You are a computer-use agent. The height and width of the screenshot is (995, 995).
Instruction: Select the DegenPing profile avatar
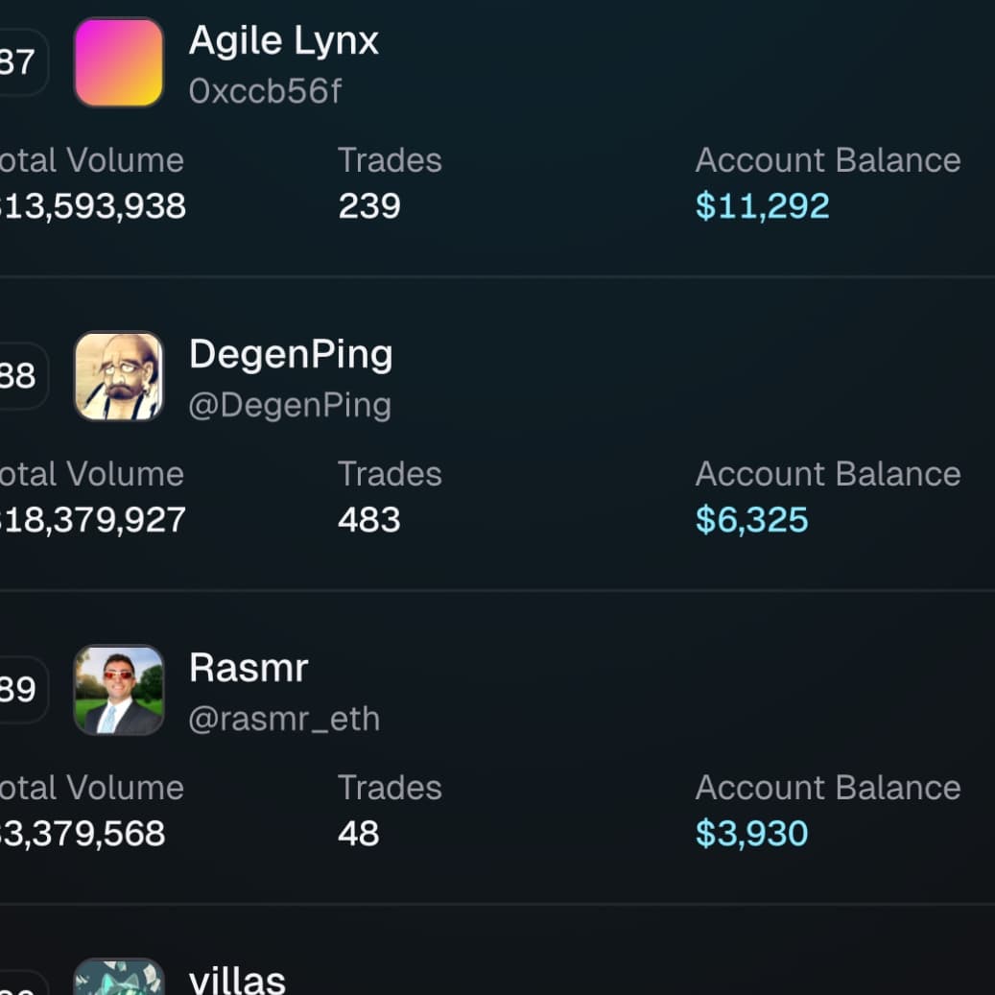point(118,377)
